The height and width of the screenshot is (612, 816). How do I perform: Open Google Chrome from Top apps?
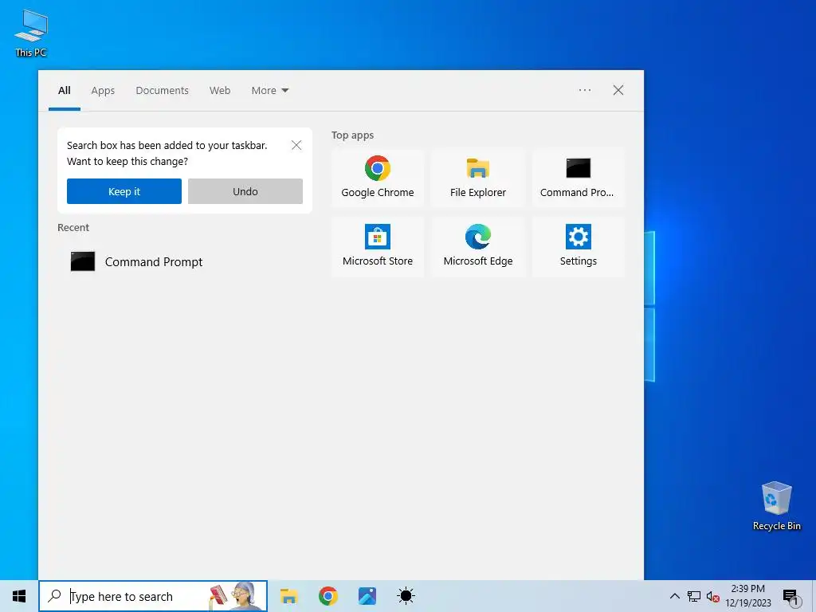click(377, 178)
